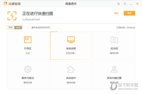142x94 pixels.
Task: Click the Huorong shield logo icon
Action: click(x=5, y=4)
